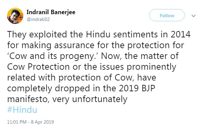The image size is (206, 128).
Task: Click the Indranil Banerjee display name
Action: point(51,12)
